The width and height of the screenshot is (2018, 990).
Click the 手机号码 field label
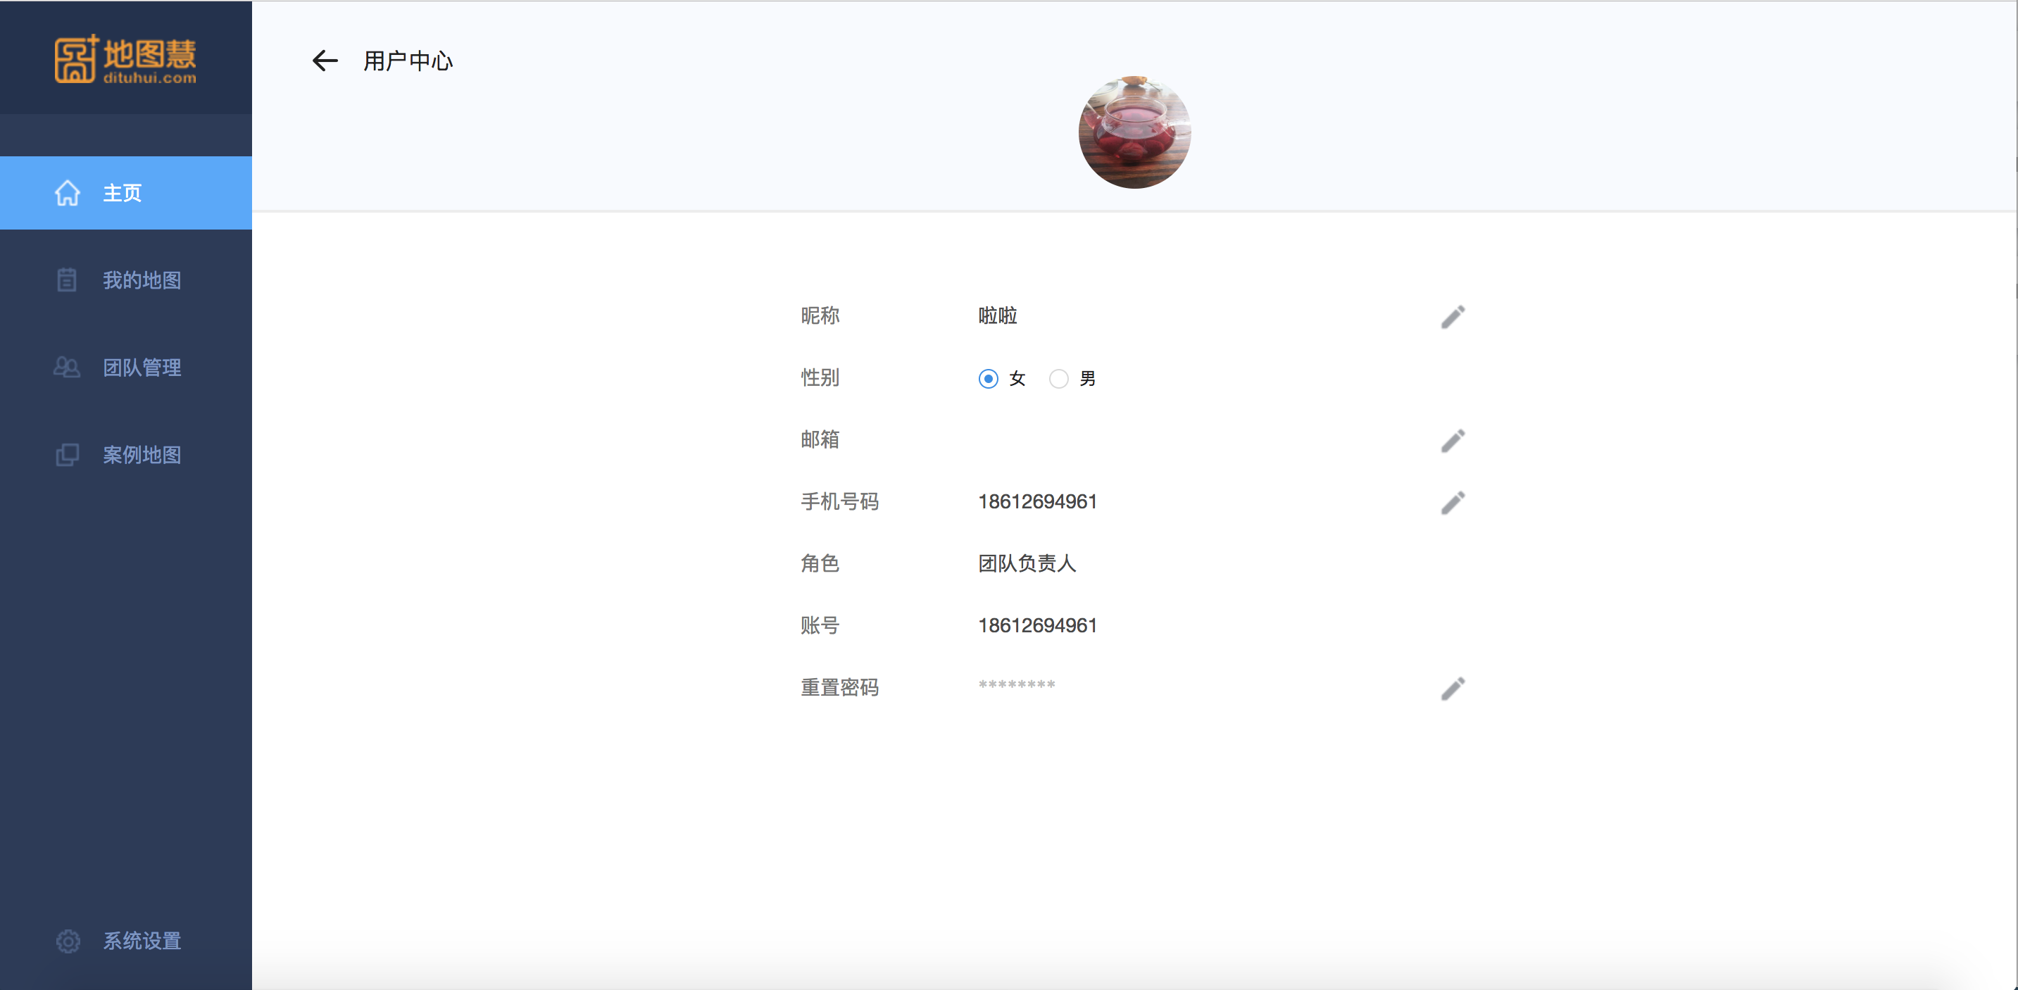point(839,501)
